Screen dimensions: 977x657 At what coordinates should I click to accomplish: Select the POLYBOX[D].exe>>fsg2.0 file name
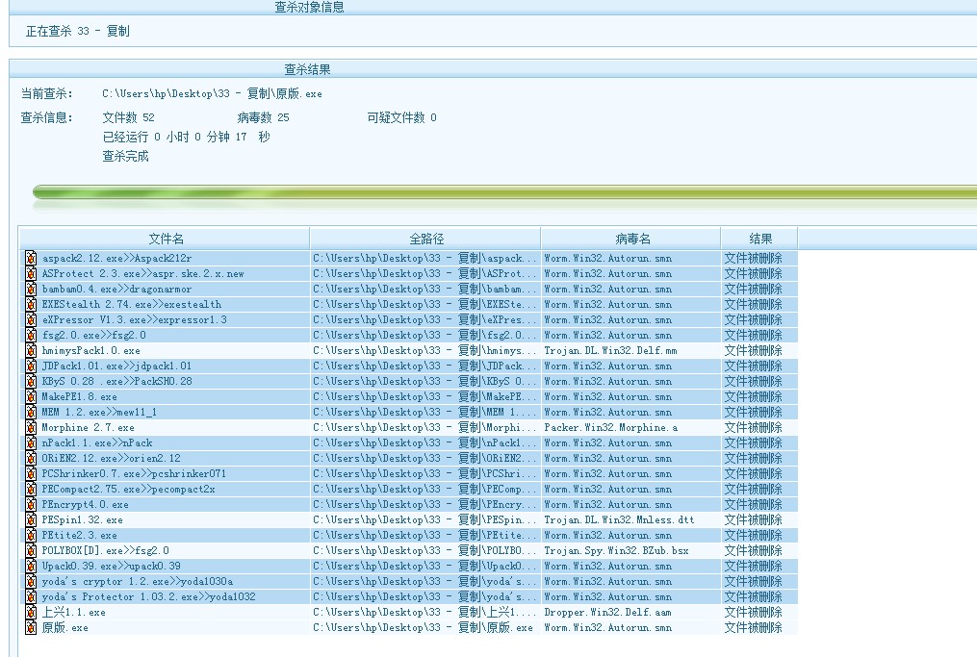105,550
